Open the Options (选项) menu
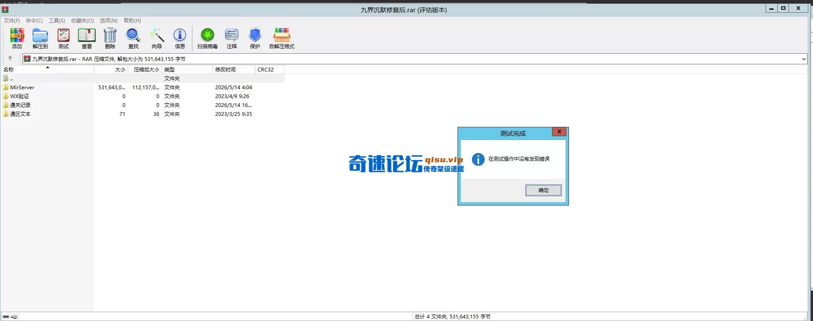813x321 pixels. coord(109,20)
